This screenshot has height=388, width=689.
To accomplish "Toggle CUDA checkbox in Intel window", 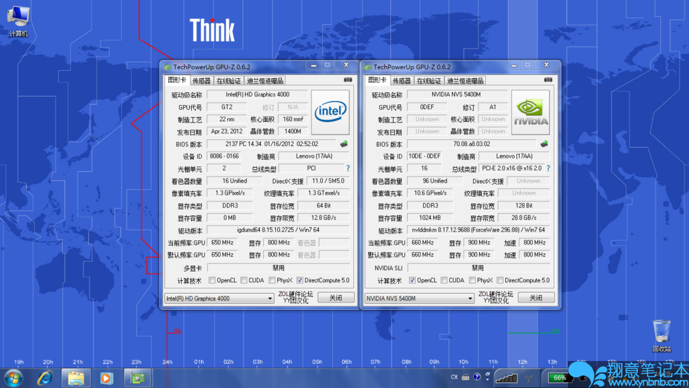I will tap(244, 280).
